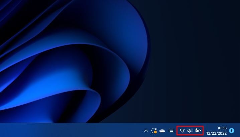The image size is (240, 137).
Task: Open the OneDrive cloud icon
Action: [x=162, y=131]
